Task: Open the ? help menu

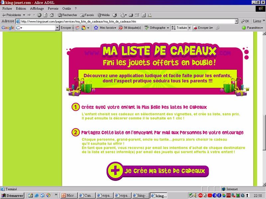Action: point(76,9)
